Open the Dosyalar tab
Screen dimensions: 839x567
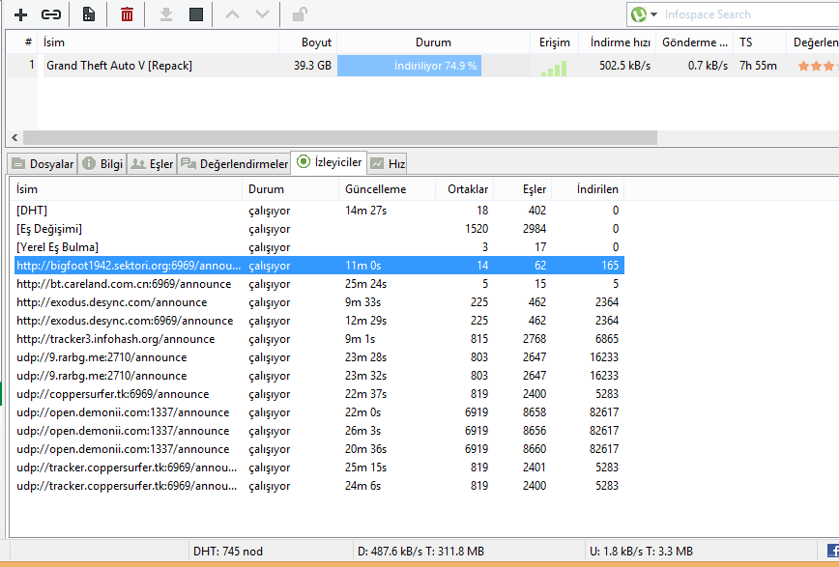[42, 163]
